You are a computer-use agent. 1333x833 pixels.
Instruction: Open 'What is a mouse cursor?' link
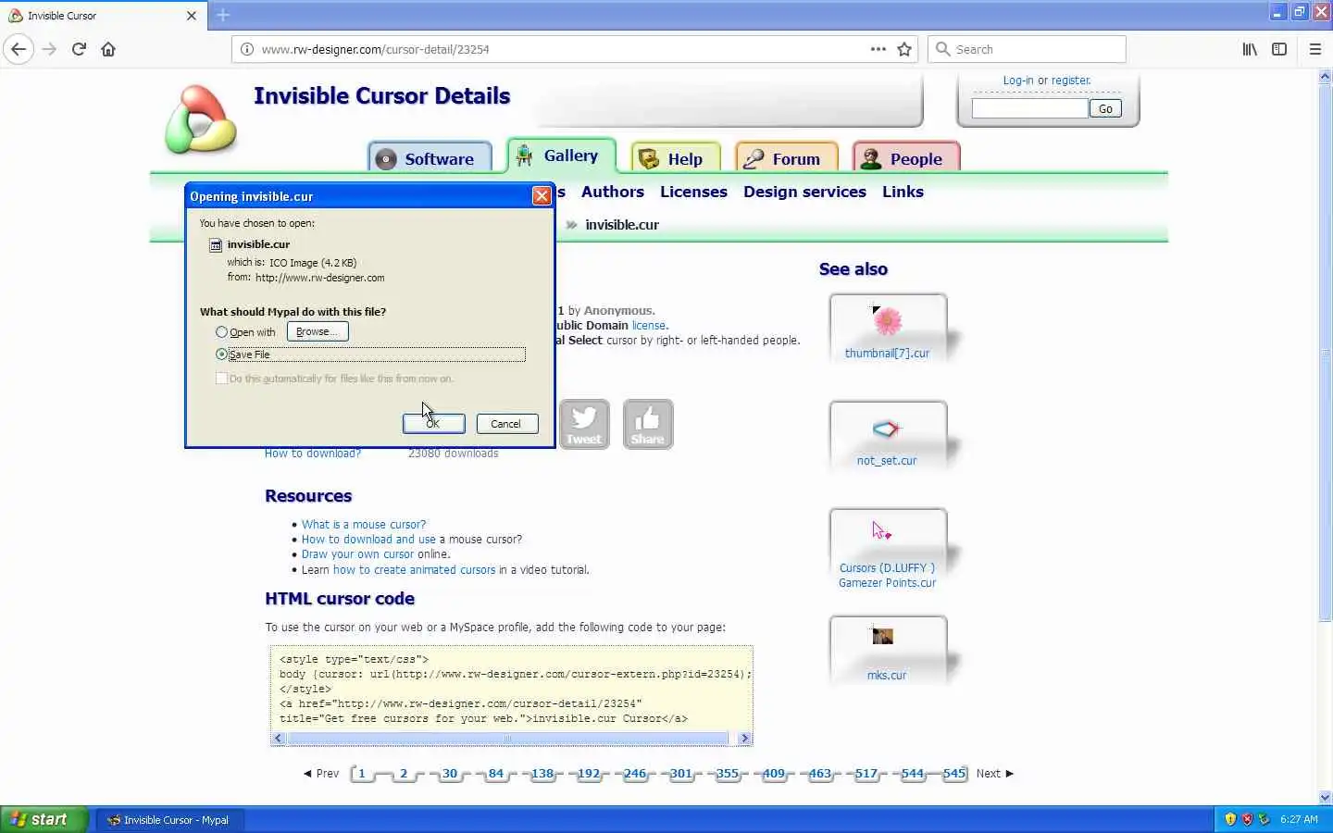(364, 524)
